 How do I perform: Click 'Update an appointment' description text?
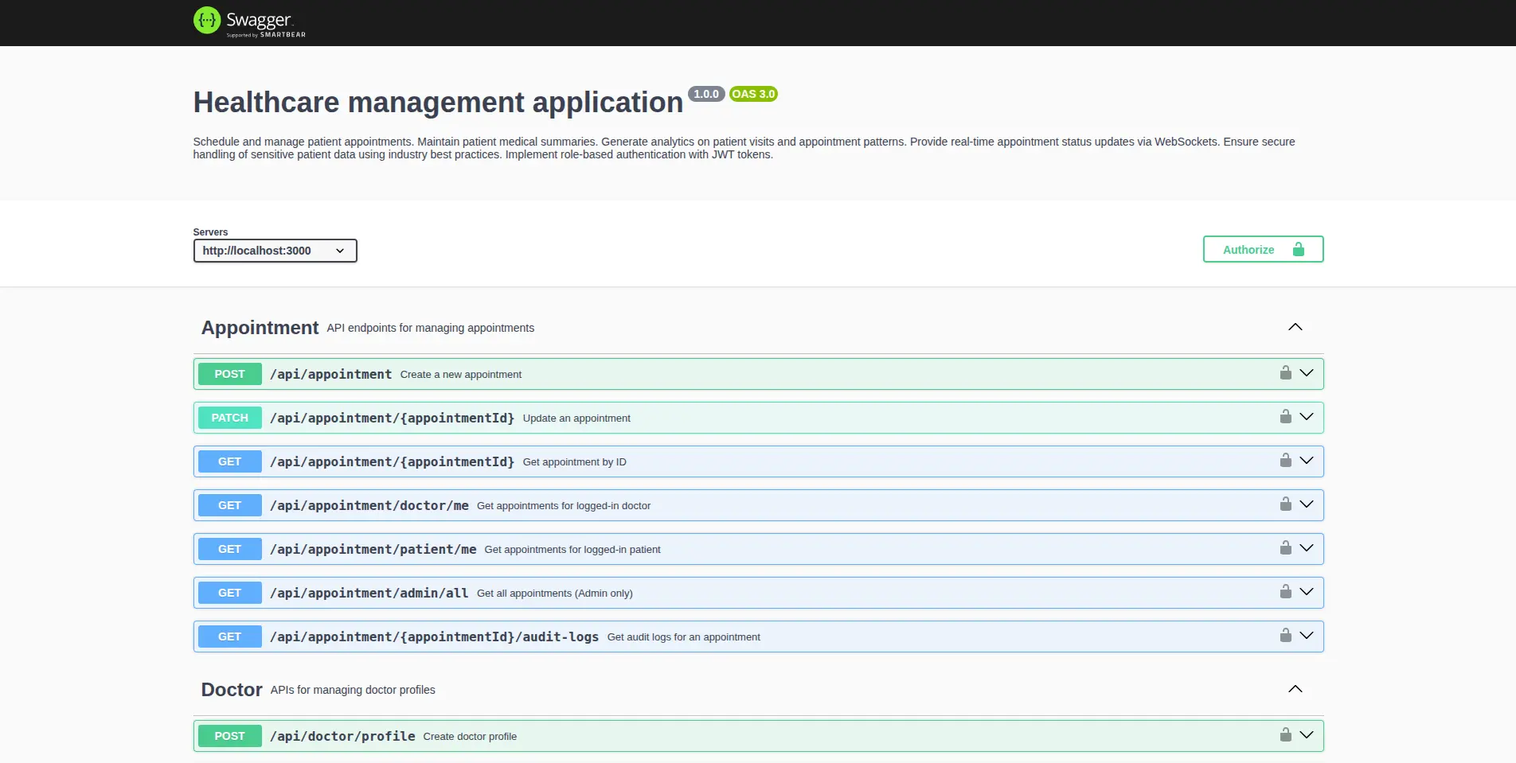576,418
